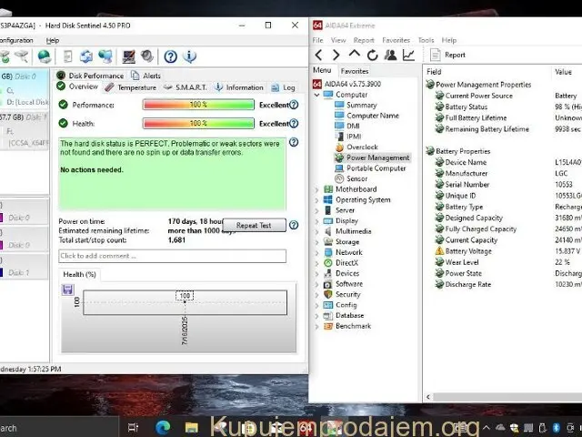Click help icon next to Performance bar
This screenshot has height=437, width=582.
click(294, 105)
